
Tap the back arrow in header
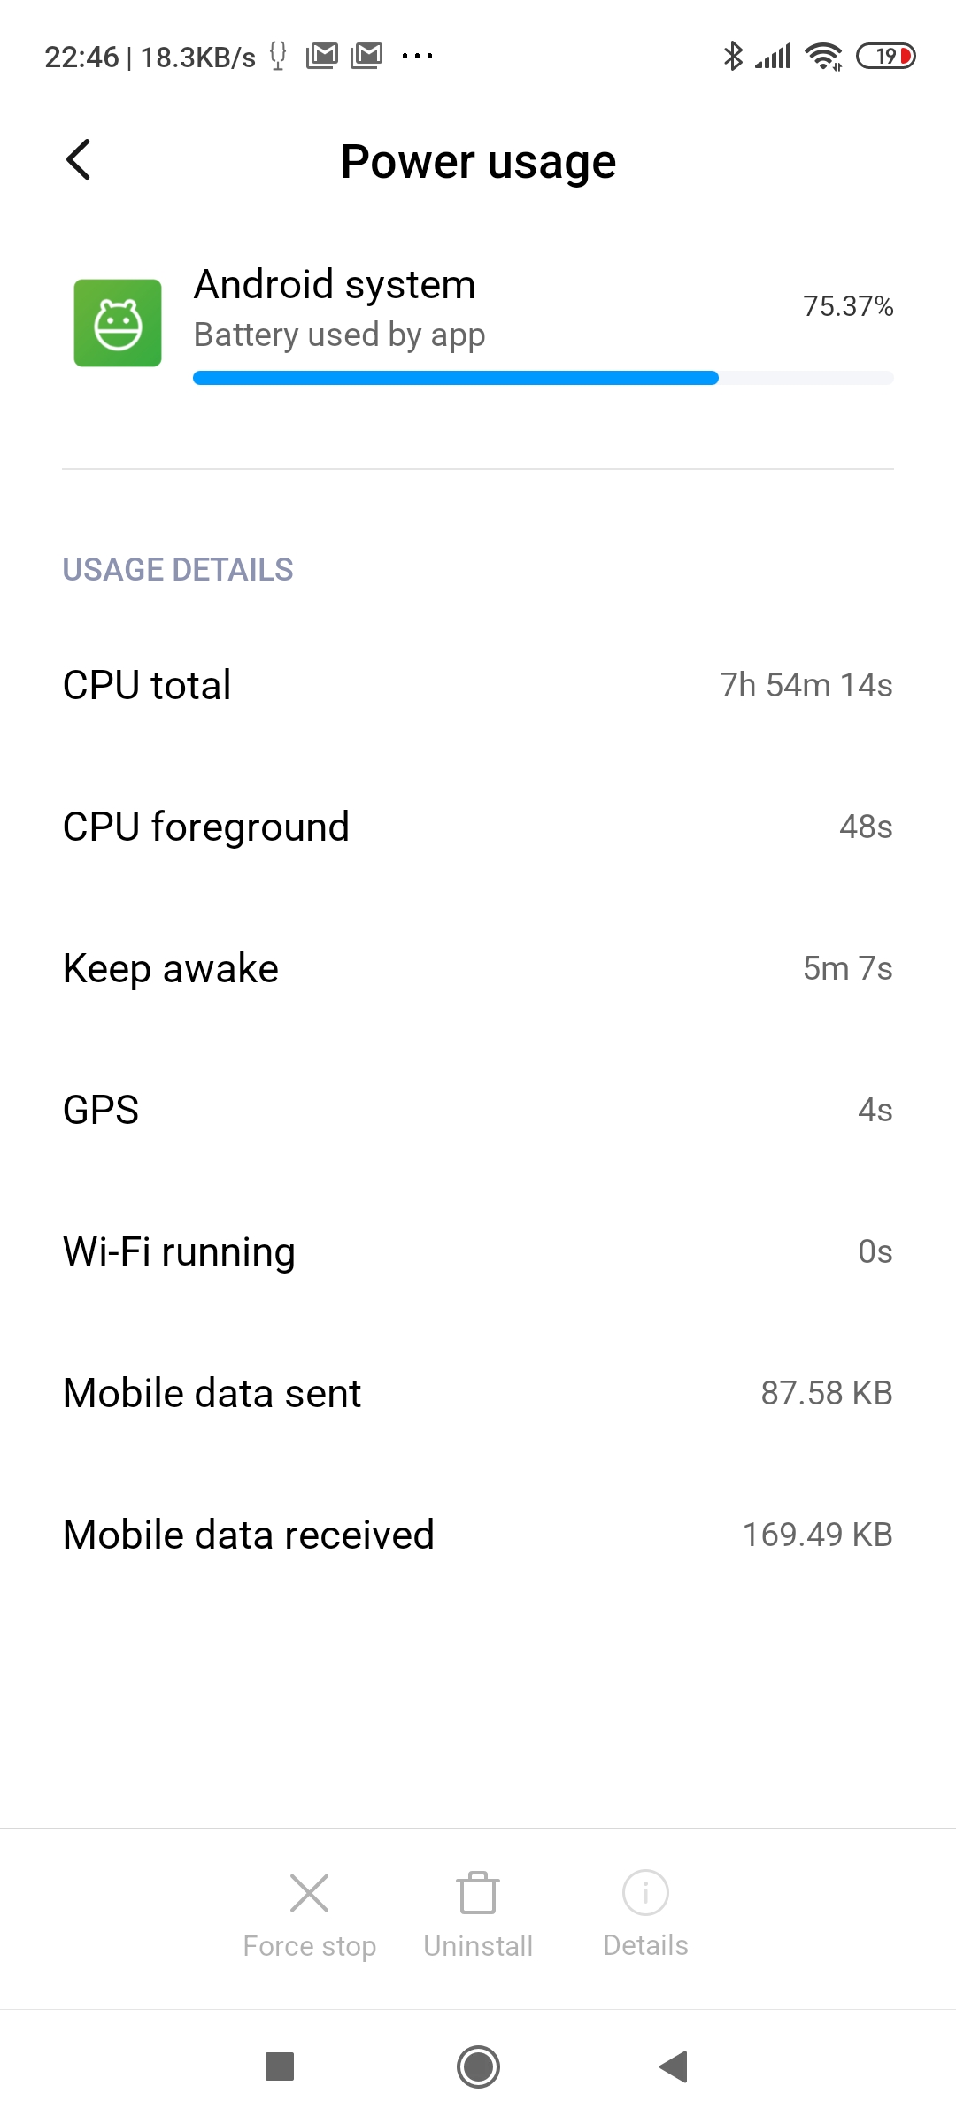pos(79,160)
